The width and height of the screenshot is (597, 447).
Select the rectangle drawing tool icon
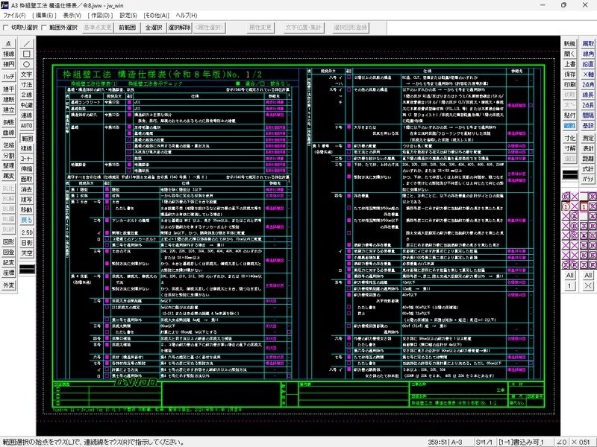coord(27,54)
